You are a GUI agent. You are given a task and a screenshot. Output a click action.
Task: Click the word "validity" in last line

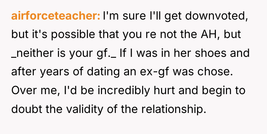pos(85,109)
